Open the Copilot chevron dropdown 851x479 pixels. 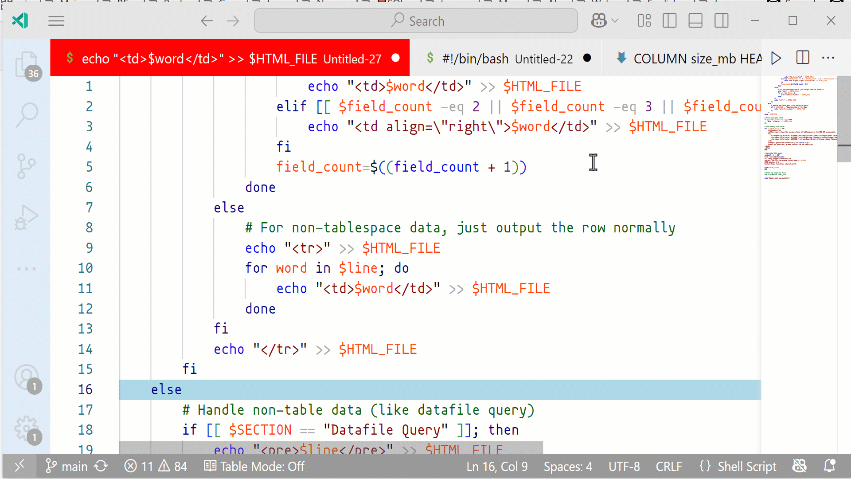615,21
